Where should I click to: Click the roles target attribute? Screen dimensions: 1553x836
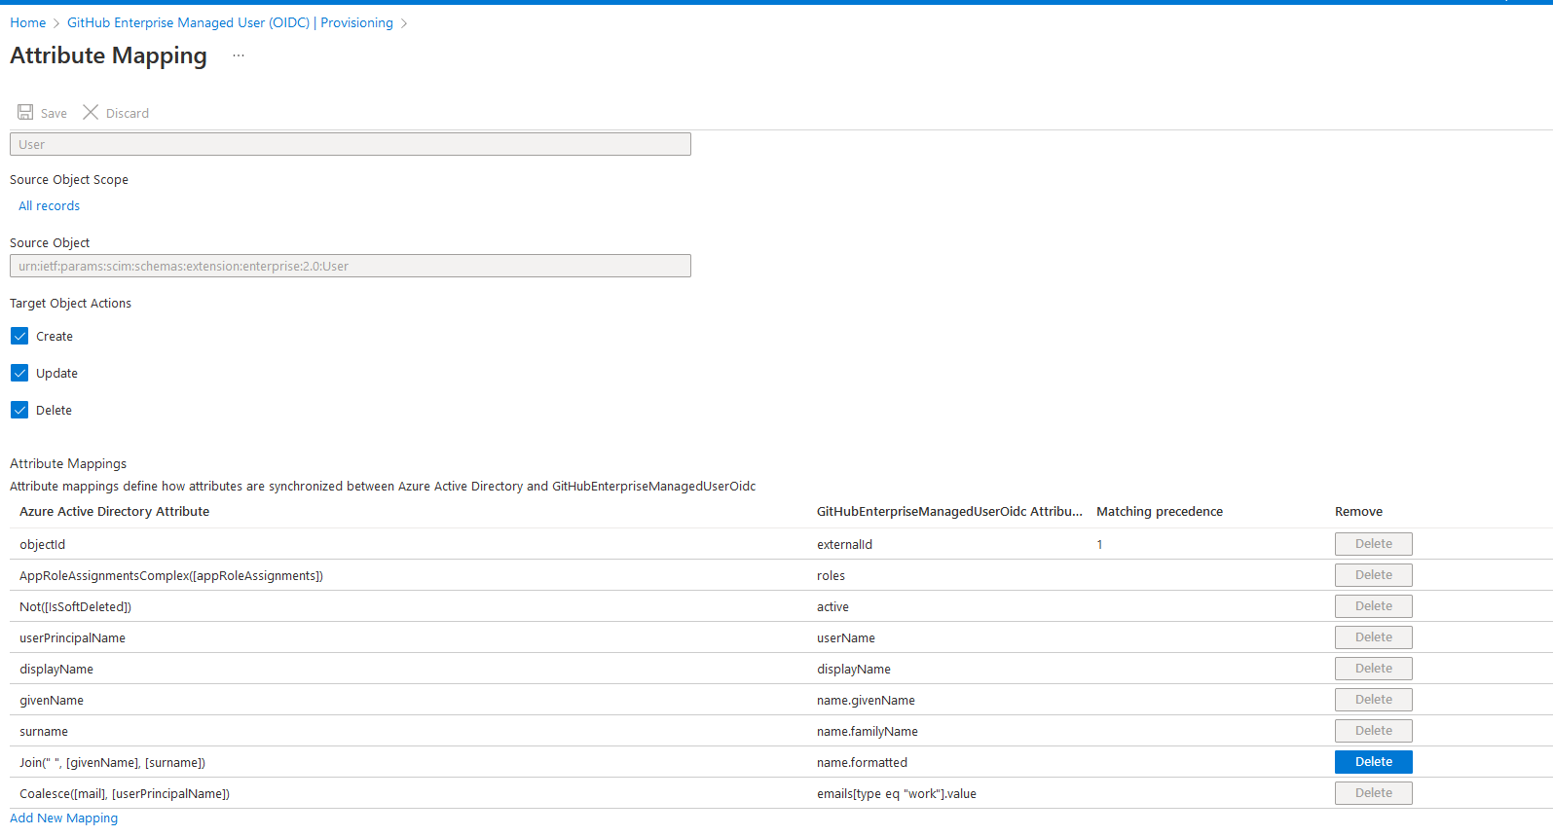[x=831, y=575]
